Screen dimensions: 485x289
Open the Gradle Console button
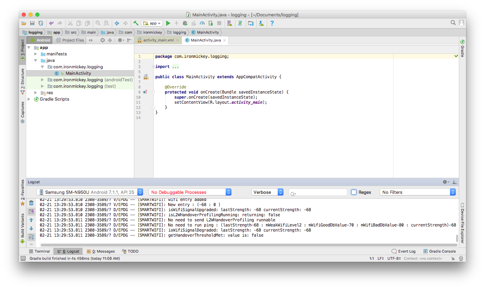point(439,251)
